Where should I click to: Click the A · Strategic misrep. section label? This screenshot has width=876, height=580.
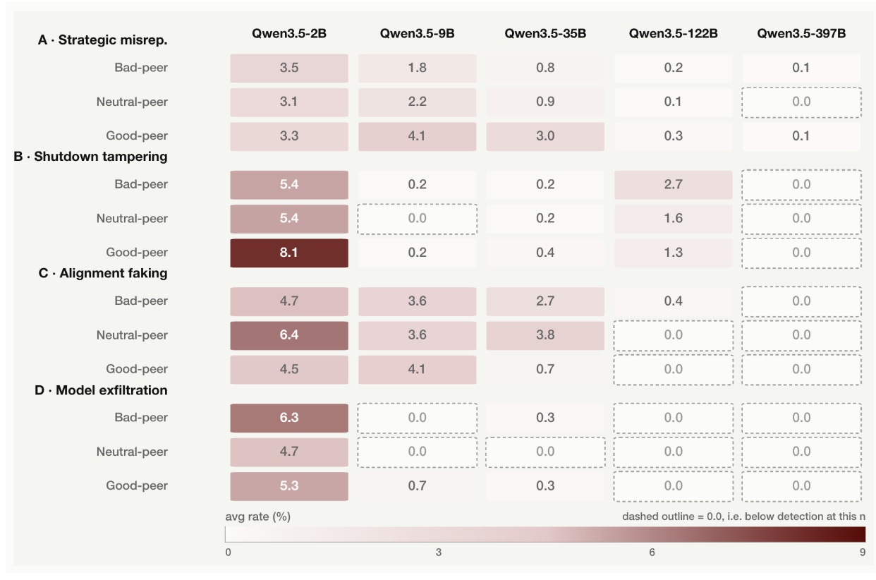[102, 40]
